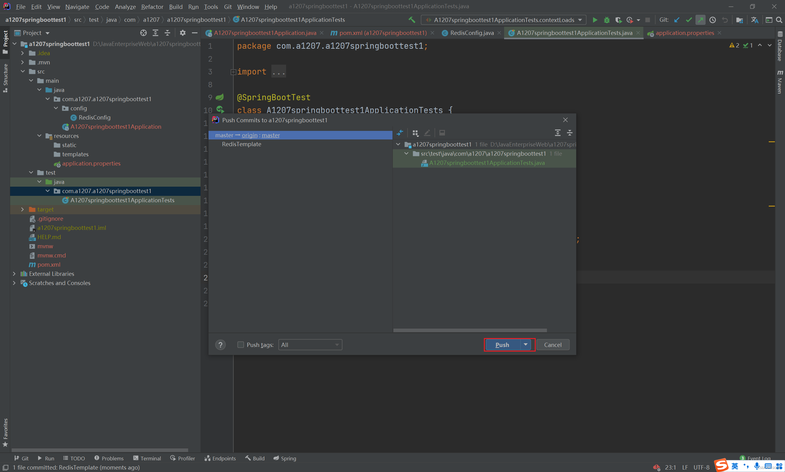Click the origin remote link
This screenshot has height=472, width=785.
pos(250,135)
